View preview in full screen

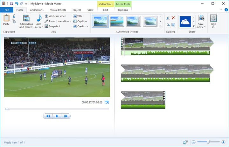[x=107, y=102]
